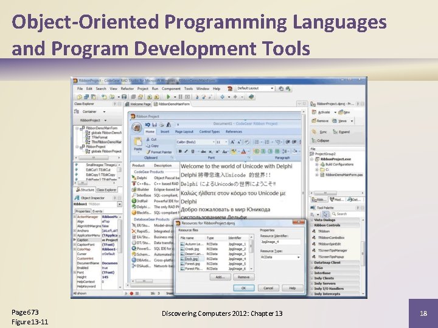Open the Component menu
This screenshot has width=438, height=328.
tap(171, 89)
